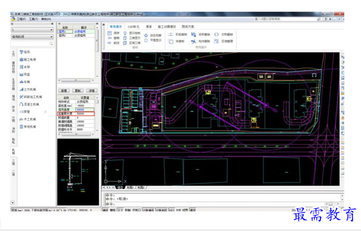Screen dimensions: 361x232
Task: Open the 工程(F) menu
Action: pyautogui.click(x=21, y=19)
